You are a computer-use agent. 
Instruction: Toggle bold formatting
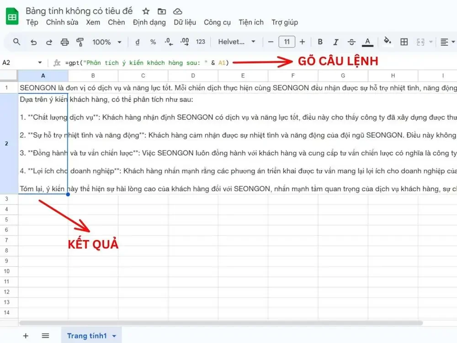pos(320,42)
